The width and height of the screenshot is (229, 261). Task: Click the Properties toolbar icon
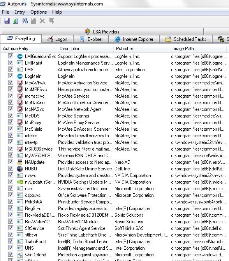point(33,21)
